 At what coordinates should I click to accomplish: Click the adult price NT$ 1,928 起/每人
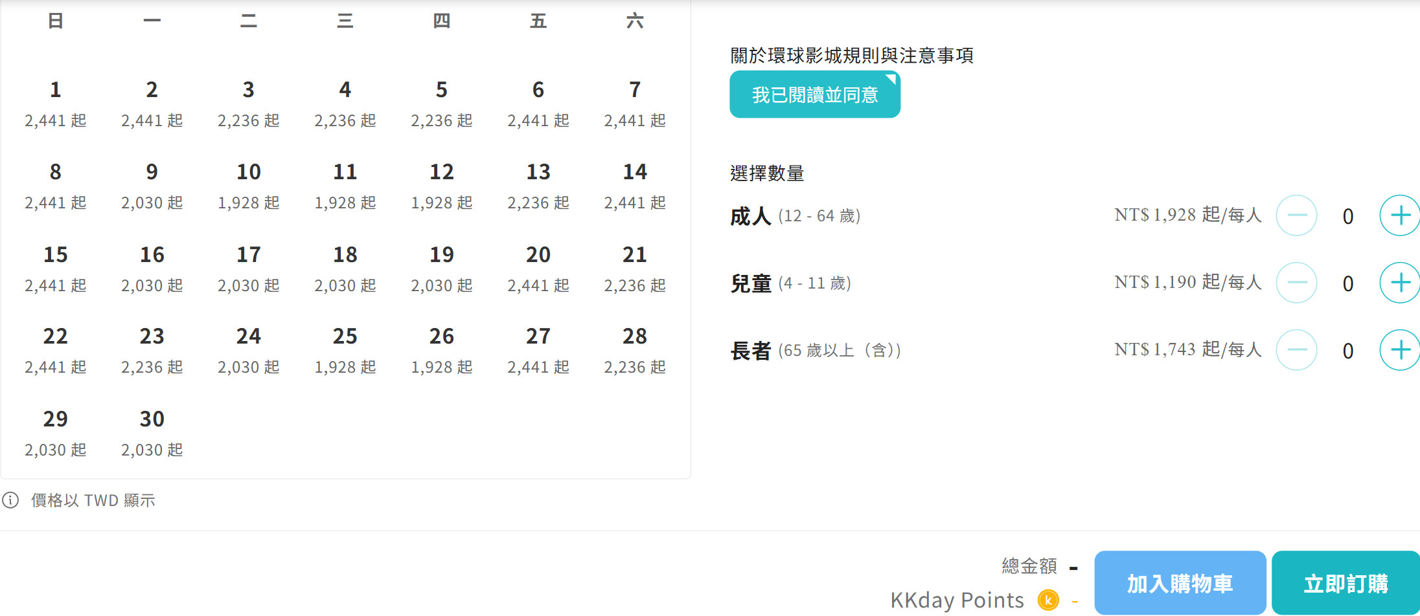pos(1188,215)
